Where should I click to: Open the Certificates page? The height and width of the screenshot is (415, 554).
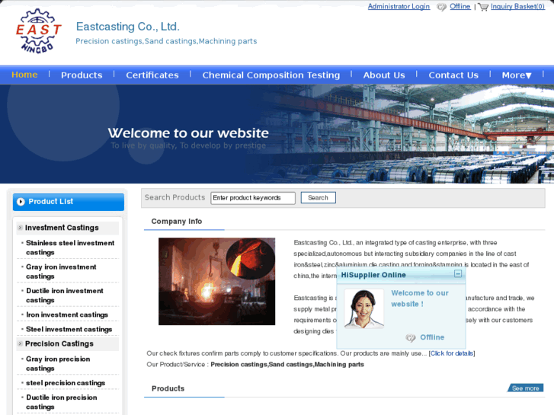pyautogui.click(x=152, y=75)
